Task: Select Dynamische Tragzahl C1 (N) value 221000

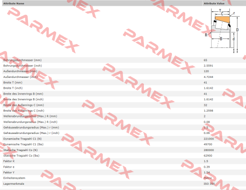Action: pyautogui.click(x=208, y=139)
